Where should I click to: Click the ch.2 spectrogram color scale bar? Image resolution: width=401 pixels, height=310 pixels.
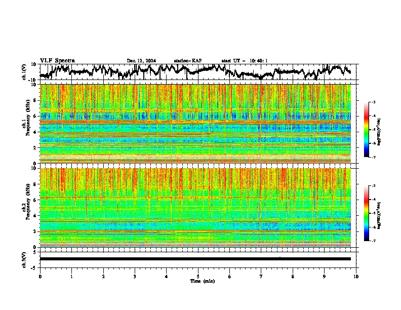coord(367,213)
